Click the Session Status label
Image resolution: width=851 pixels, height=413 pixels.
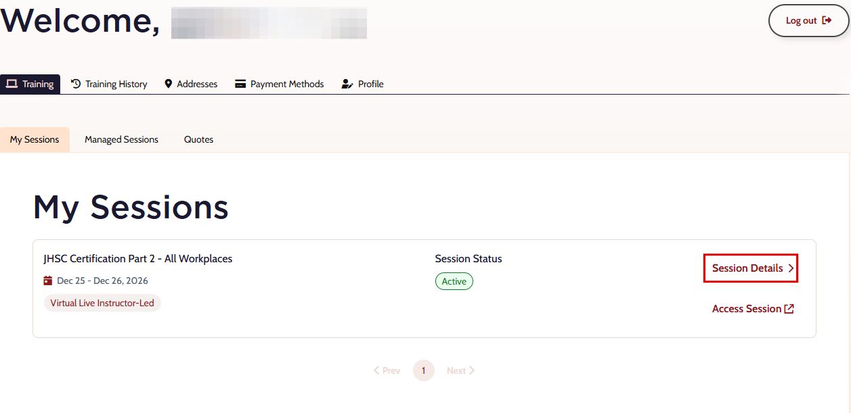pos(468,259)
